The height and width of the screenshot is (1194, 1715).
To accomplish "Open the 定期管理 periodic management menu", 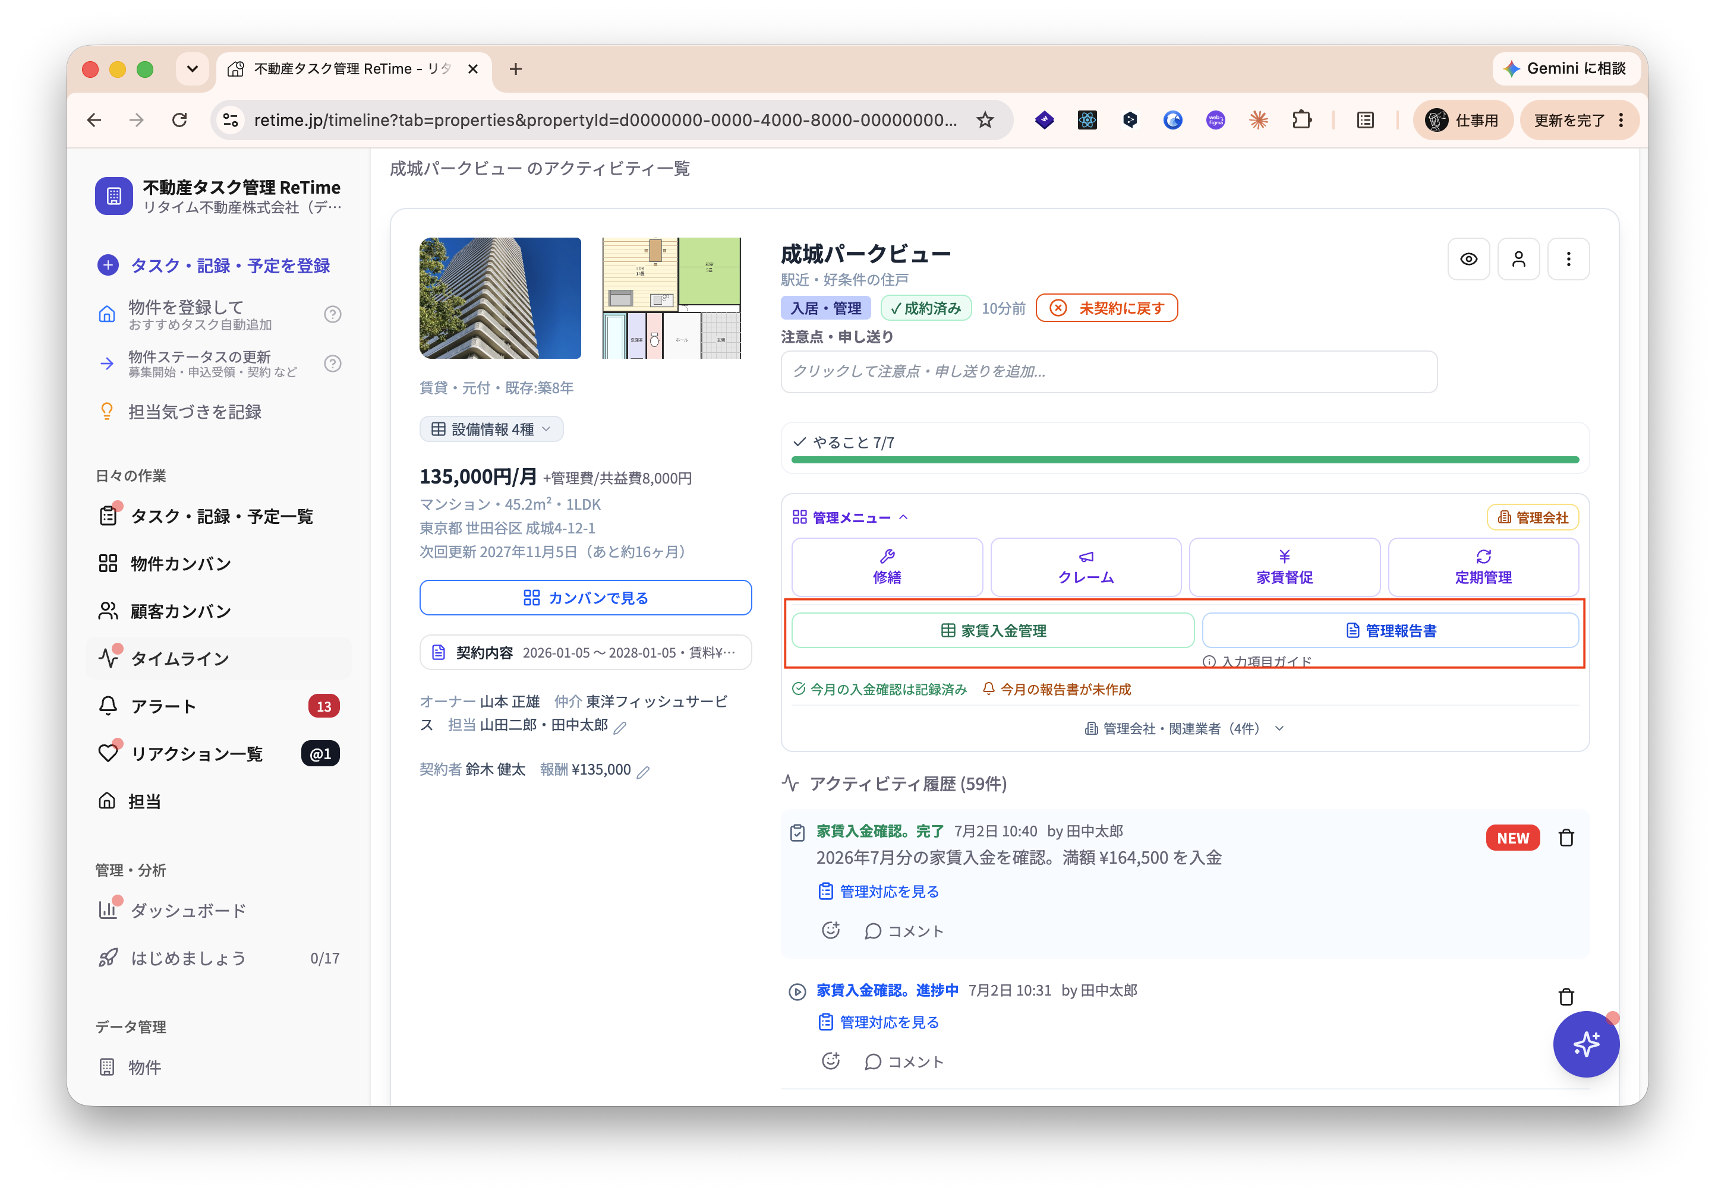I will coord(1483,567).
